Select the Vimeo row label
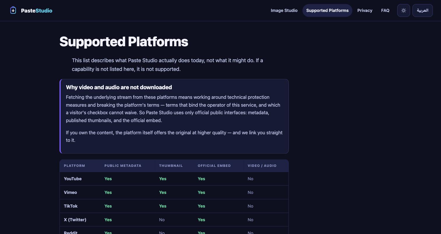441x234 pixels. pyautogui.click(x=70, y=192)
